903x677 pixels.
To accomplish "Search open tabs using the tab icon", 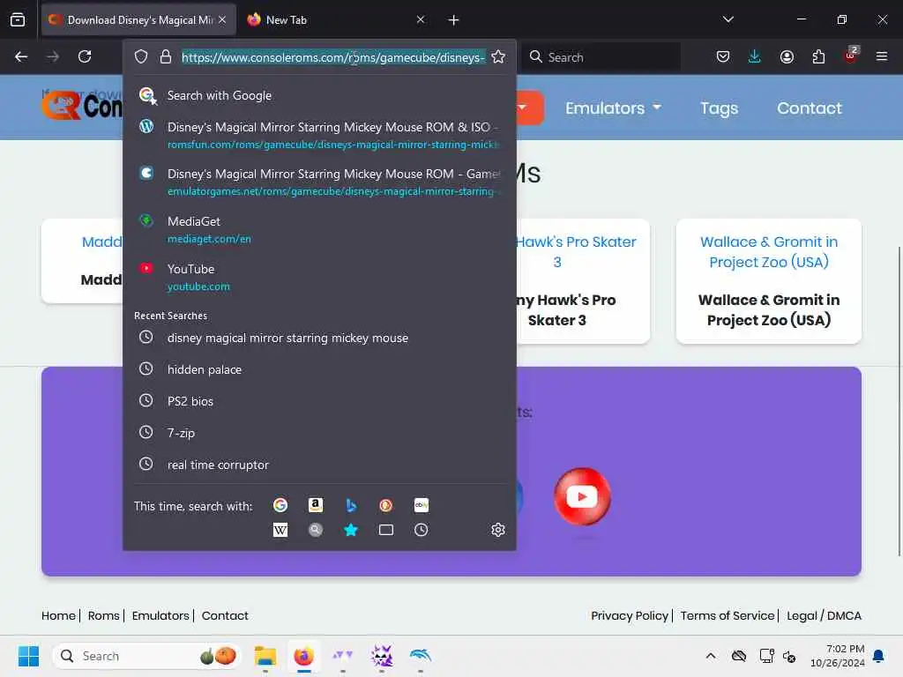I will click(x=386, y=530).
